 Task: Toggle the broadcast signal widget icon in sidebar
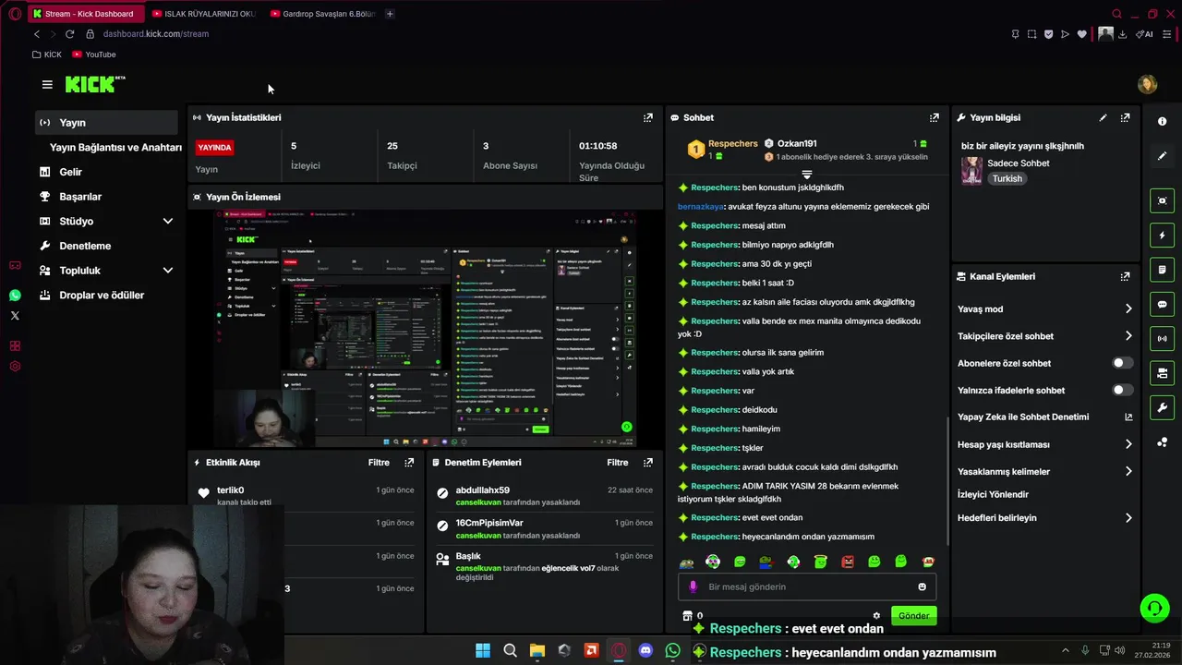(1162, 339)
